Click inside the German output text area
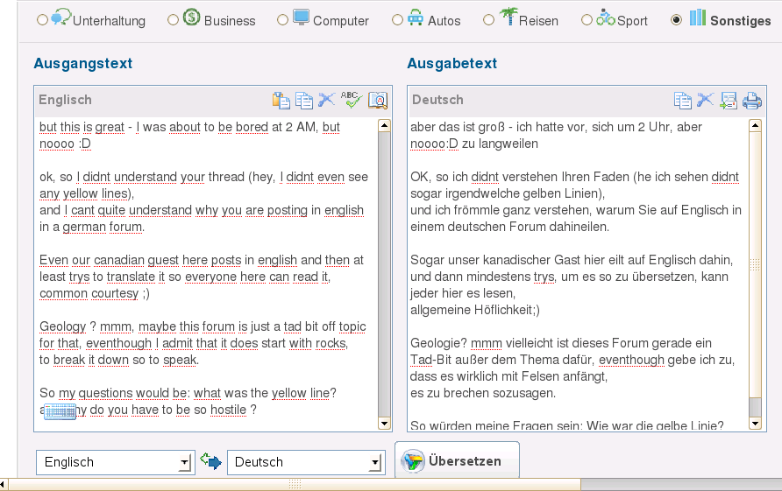Viewport: 782px width, 491px height. (579, 274)
